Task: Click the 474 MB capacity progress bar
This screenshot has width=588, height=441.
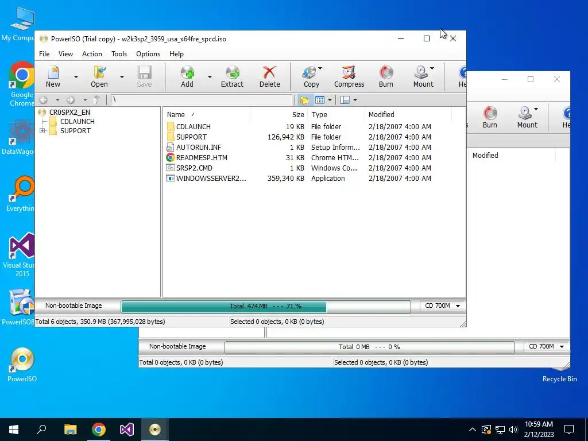Action: tap(265, 307)
